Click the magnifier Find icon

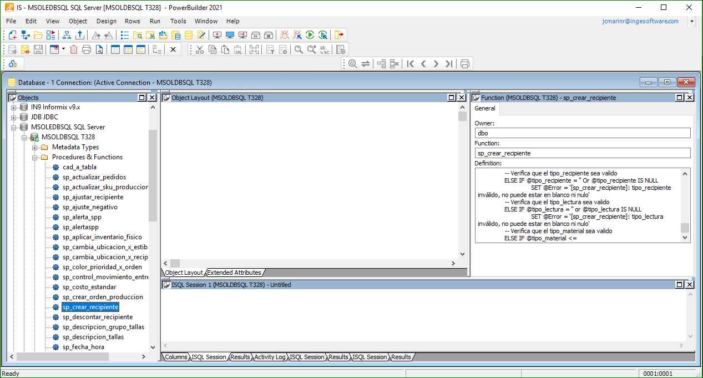[x=299, y=49]
